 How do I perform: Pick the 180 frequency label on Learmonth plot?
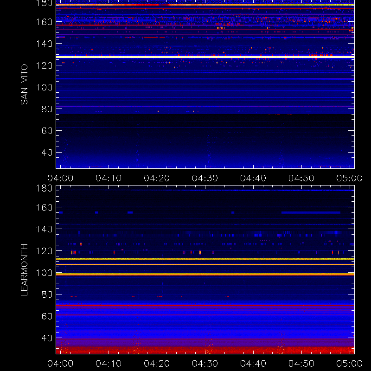click(x=44, y=188)
